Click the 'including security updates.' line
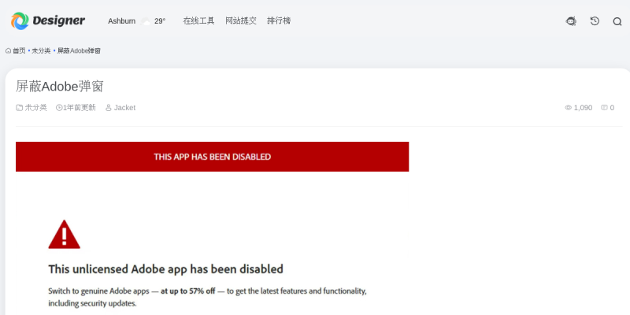This screenshot has width=630, height=315. 92,303
